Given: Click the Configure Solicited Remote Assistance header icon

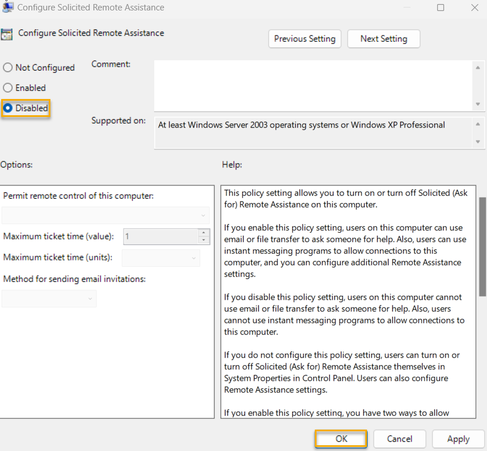Looking at the screenshot, I should 7,33.
